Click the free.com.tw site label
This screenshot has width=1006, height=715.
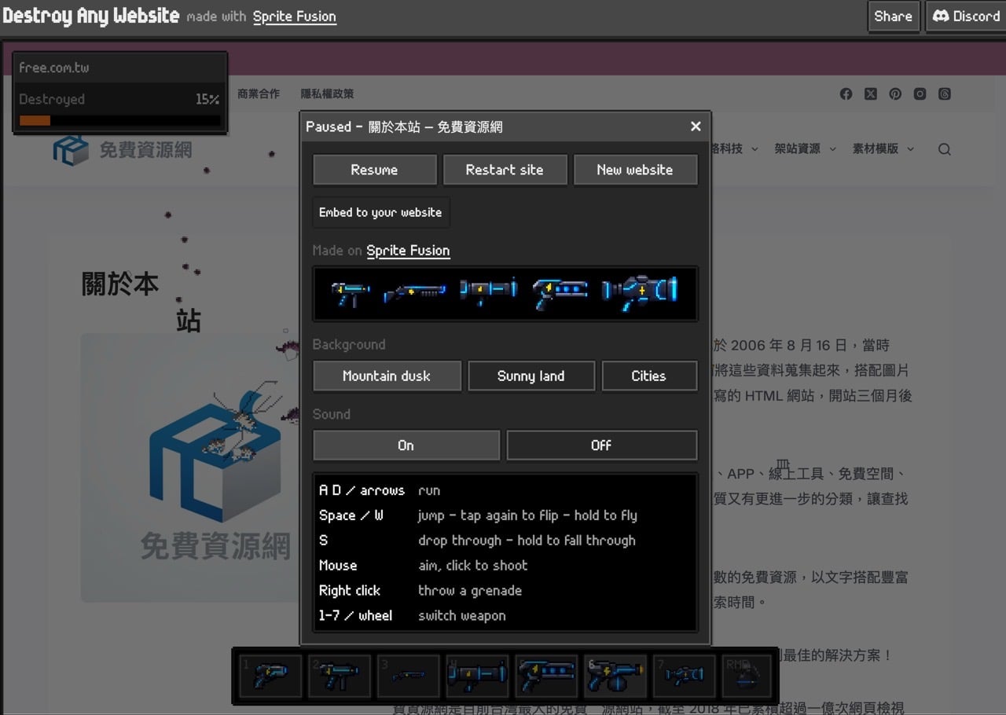coord(54,68)
